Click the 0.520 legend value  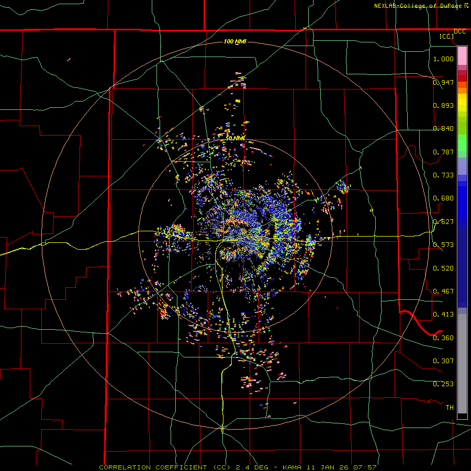(x=443, y=268)
